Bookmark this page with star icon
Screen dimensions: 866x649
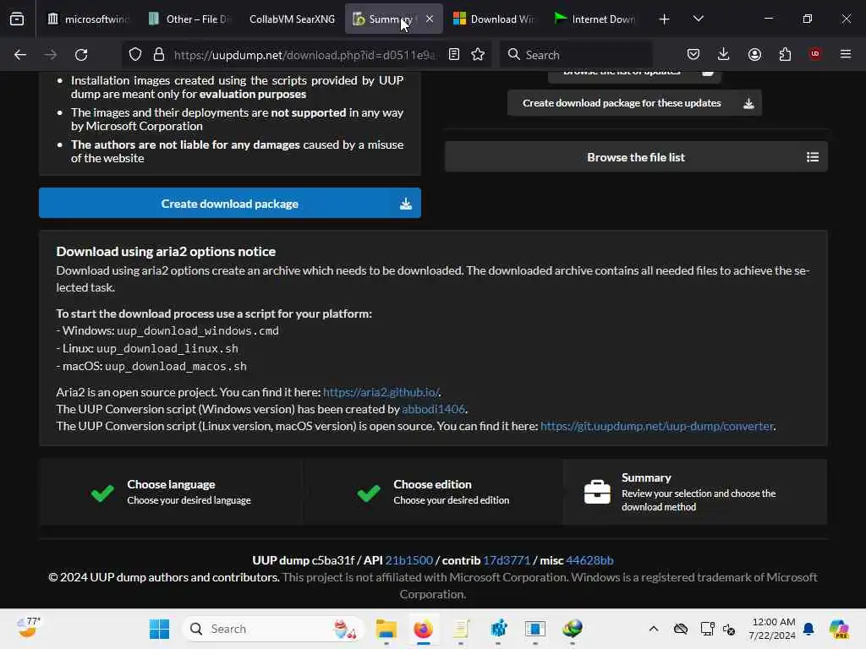point(478,55)
